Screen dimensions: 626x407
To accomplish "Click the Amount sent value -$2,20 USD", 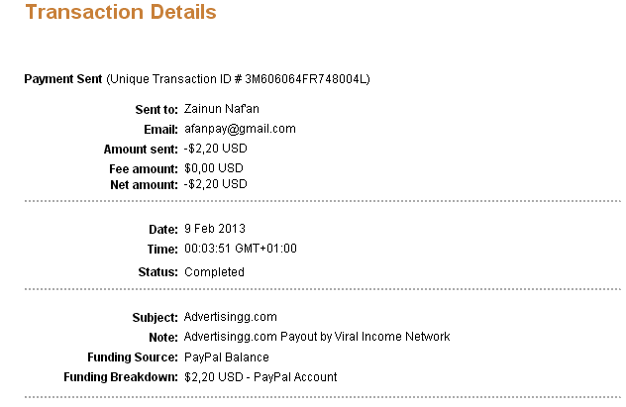I will coord(216,149).
